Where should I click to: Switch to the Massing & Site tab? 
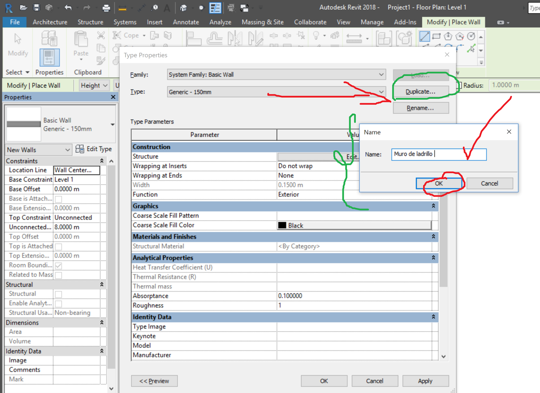pos(263,22)
